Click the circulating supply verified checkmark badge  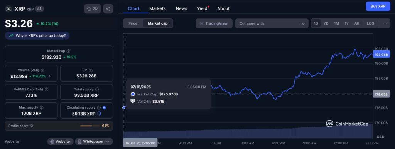pyautogui.click(x=104, y=107)
